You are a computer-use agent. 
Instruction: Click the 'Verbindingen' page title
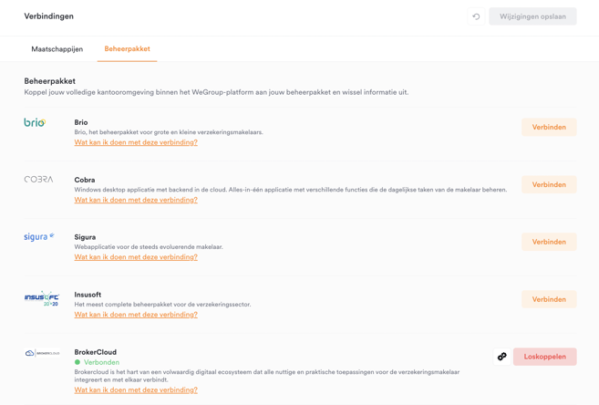pos(49,16)
